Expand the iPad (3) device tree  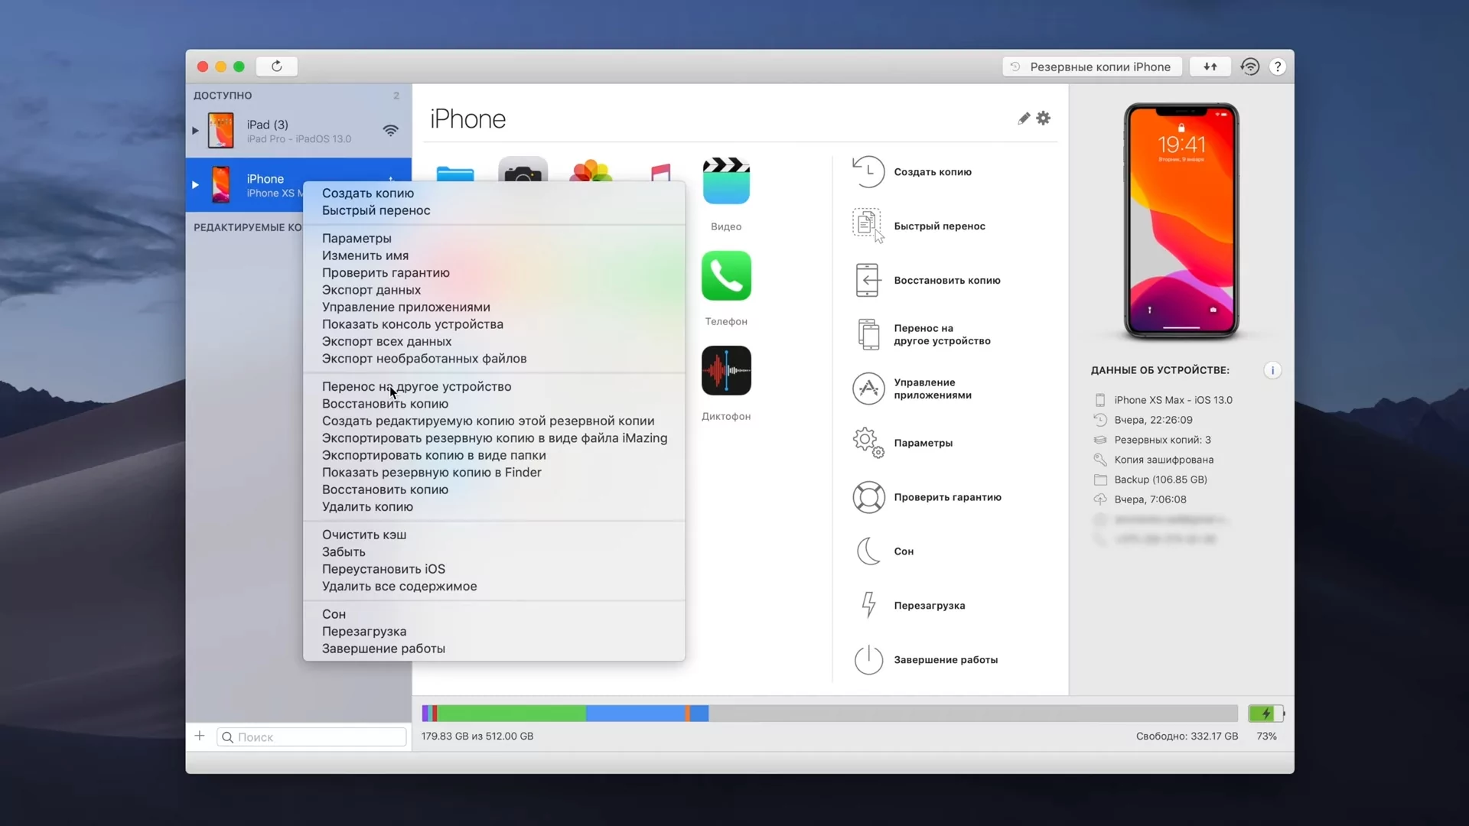195,131
